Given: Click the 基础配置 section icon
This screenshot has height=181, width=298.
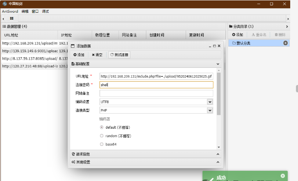Looking at the screenshot, I should click(x=73, y=64).
